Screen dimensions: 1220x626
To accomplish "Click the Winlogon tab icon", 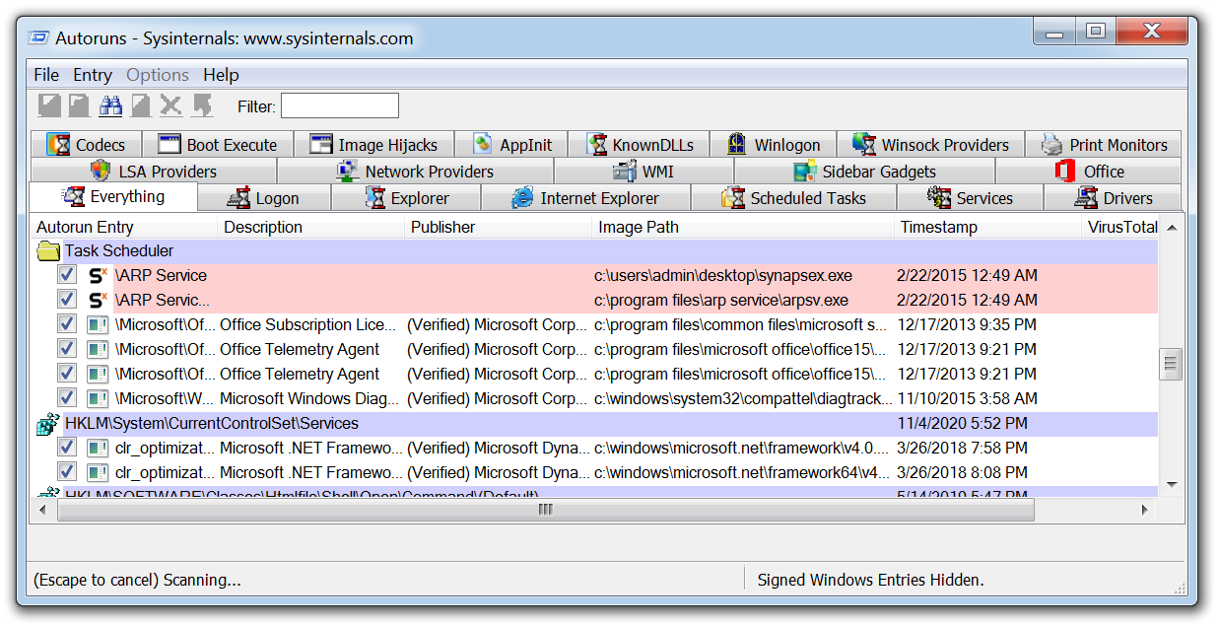I will pos(736,145).
